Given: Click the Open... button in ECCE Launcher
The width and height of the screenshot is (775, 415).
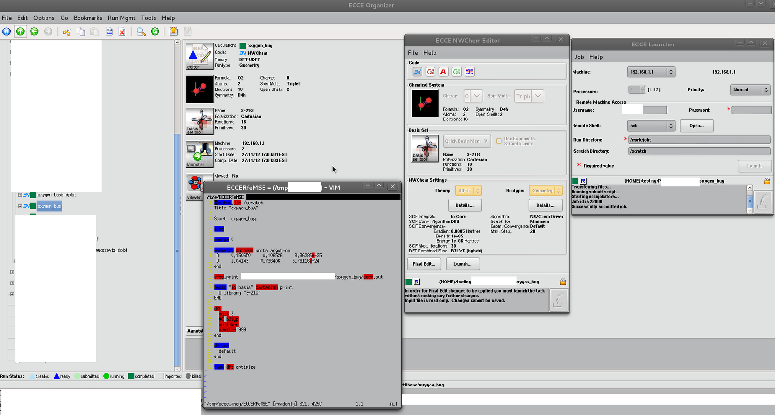Looking at the screenshot, I should click(x=697, y=126).
